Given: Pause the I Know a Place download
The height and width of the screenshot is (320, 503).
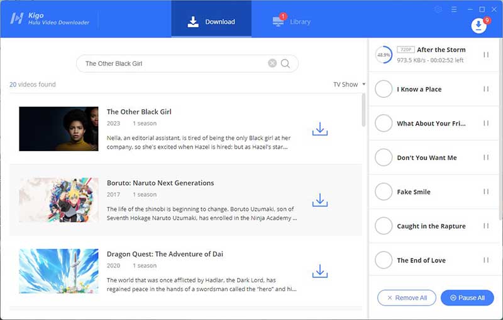Looking at the screenshot, I should point(486,89).
